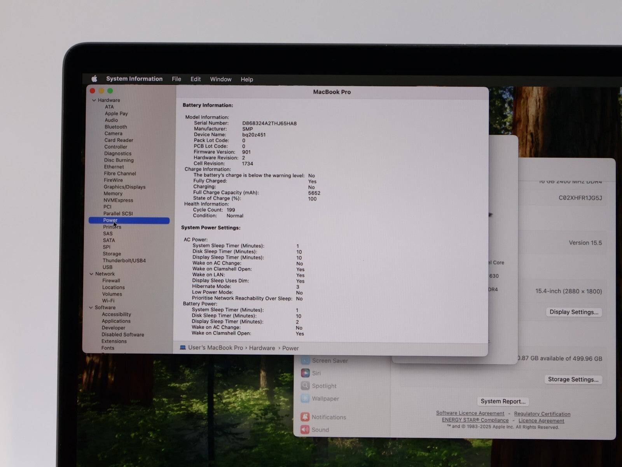Collapse the Hardware section
622x467 pixels.
[94, 100]
